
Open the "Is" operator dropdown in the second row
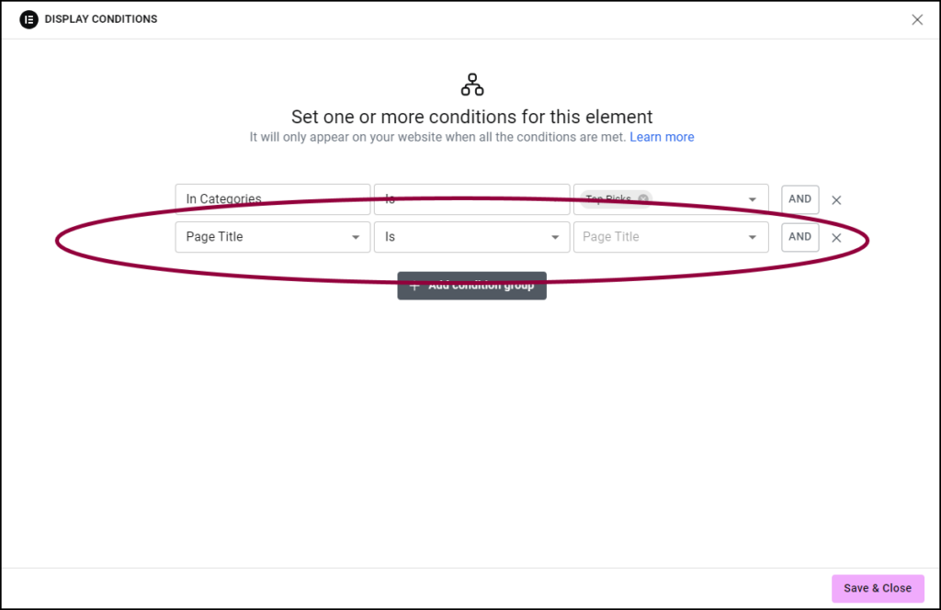coord(471,237)
